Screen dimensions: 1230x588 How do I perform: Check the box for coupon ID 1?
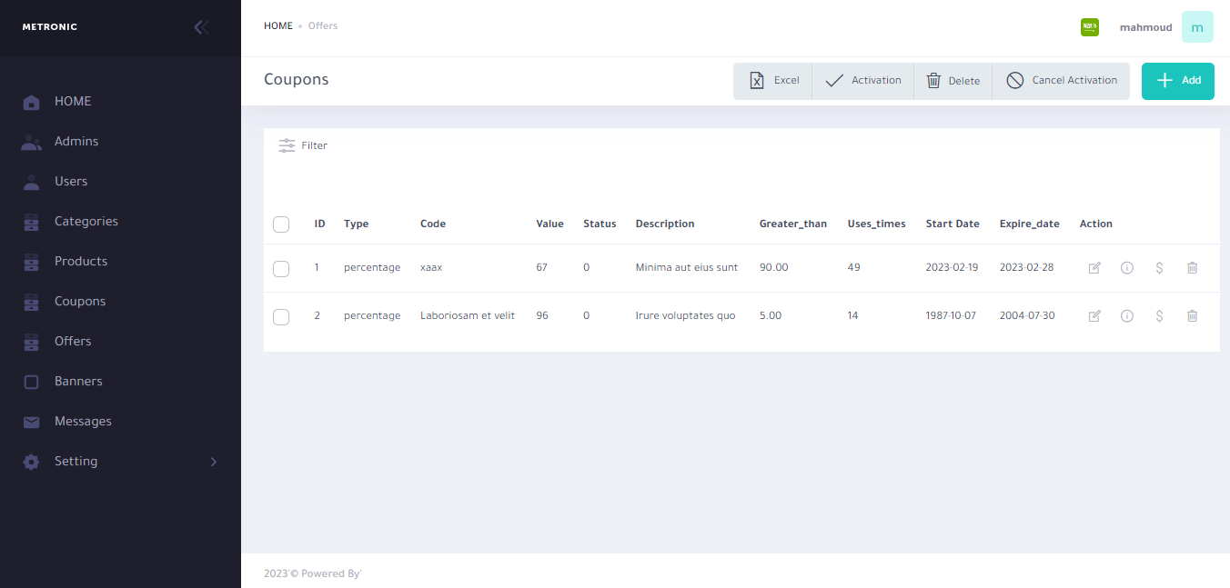coord(281,269)
